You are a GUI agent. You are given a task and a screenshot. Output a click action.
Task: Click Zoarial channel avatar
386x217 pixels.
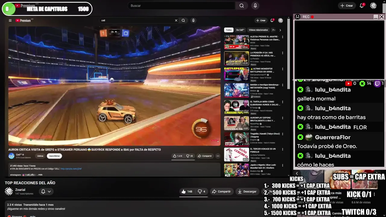click(x=9, y=191)
